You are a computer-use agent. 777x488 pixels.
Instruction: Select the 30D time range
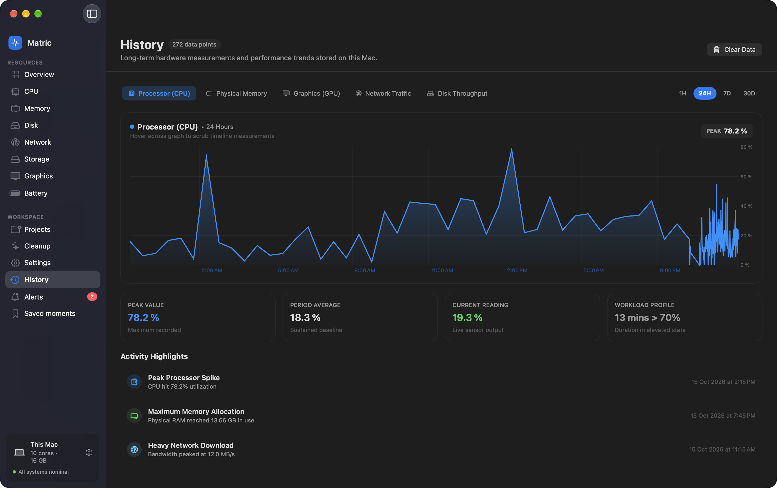[749, 93]
